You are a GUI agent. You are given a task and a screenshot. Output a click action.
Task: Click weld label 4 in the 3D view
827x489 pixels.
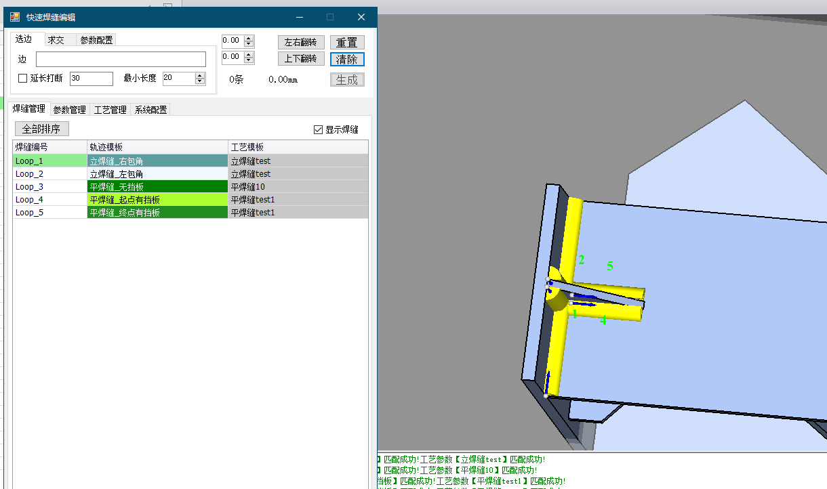click(x=603, y=321)
